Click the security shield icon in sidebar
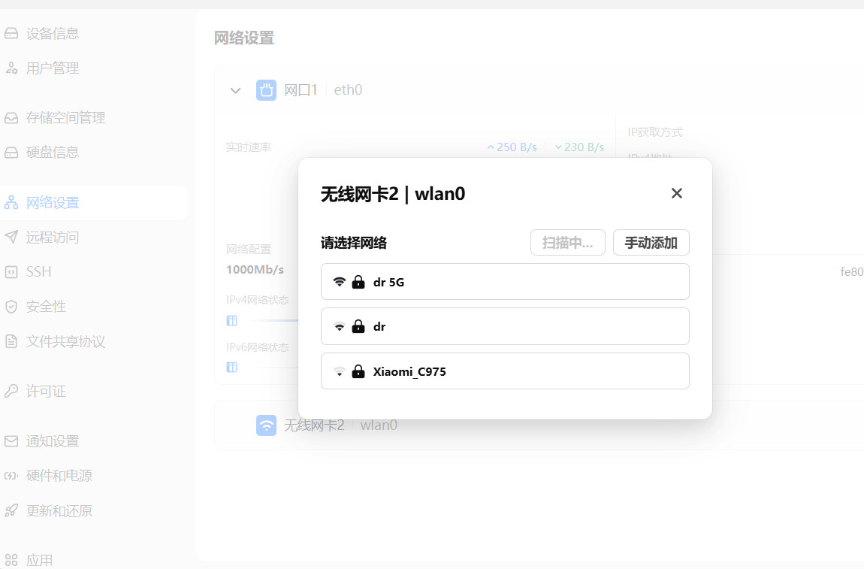Viewport: 864px width, 569px height. click(x=11, y=307)
